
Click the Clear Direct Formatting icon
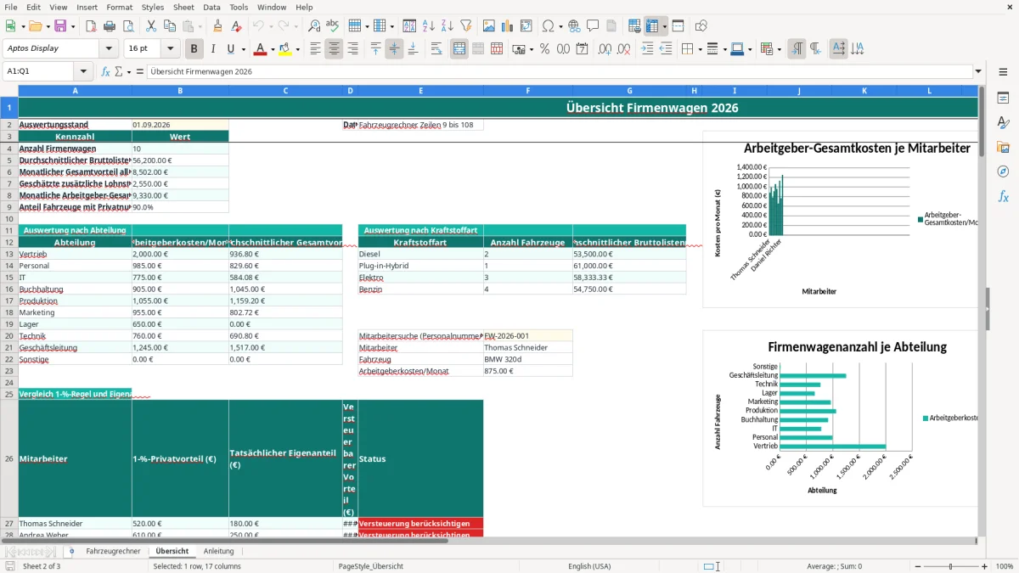point(237,26)
